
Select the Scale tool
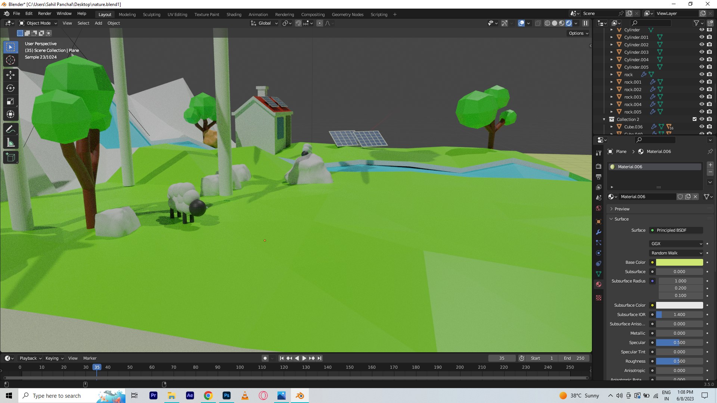[x=10, y=101]
